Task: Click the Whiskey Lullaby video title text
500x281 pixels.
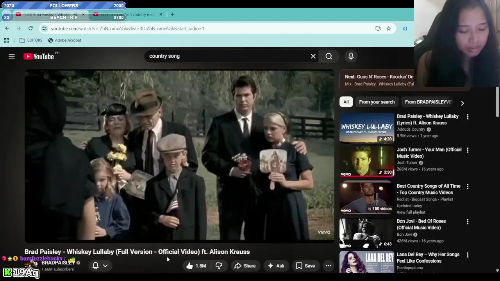Action: point(137,252)
